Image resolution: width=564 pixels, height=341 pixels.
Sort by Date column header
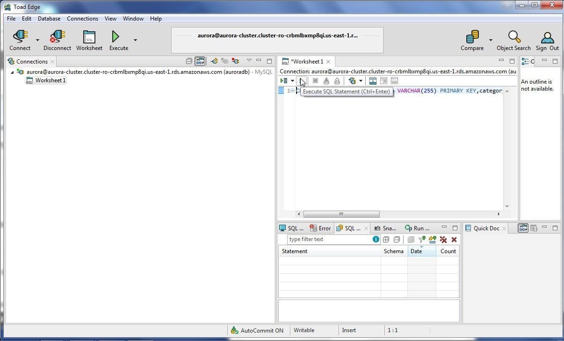(421, 251)
